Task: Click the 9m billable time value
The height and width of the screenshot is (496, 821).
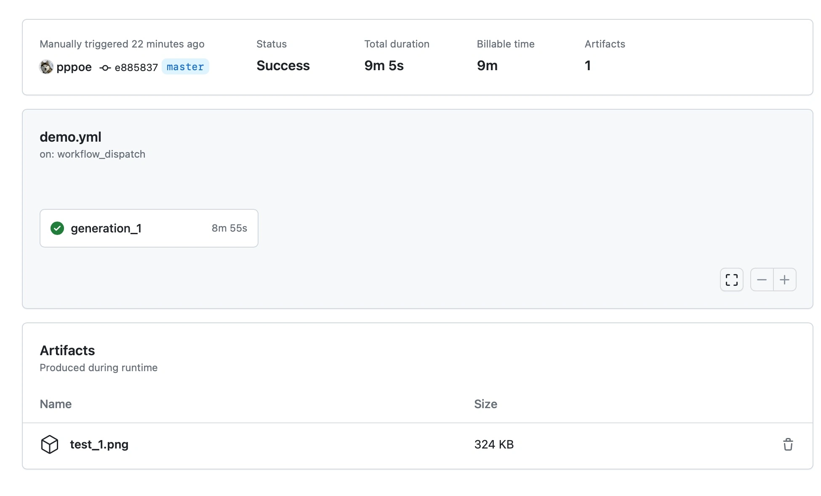Action: click(x=487, y=66)
